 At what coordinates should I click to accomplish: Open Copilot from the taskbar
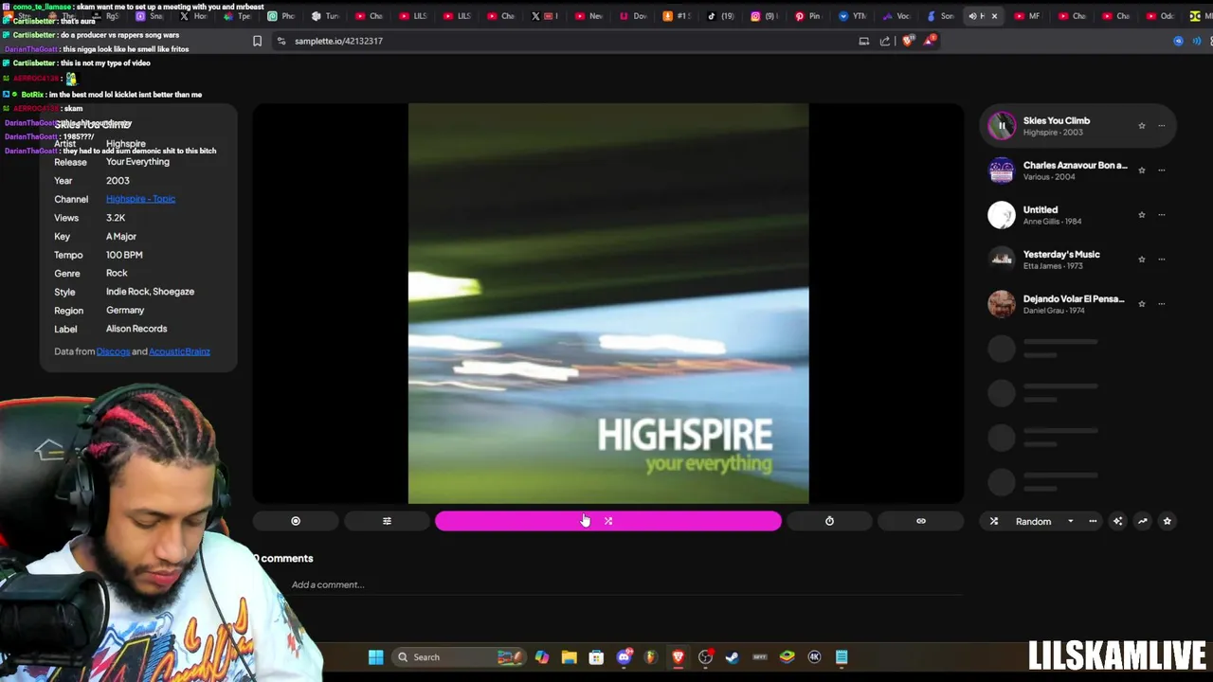coord(541,657)
